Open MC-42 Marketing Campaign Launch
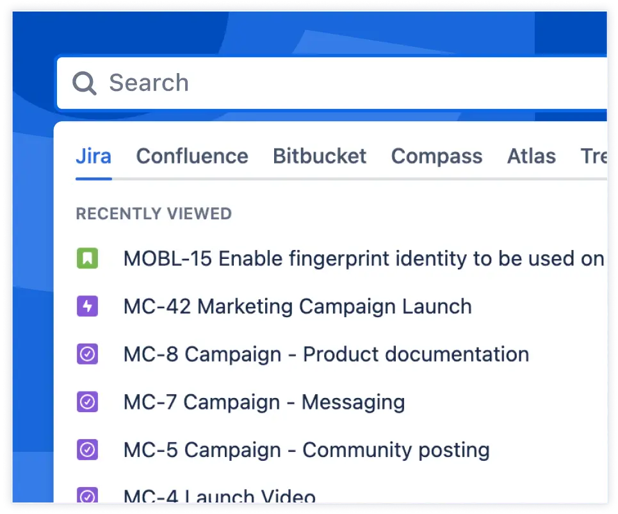 297,306
